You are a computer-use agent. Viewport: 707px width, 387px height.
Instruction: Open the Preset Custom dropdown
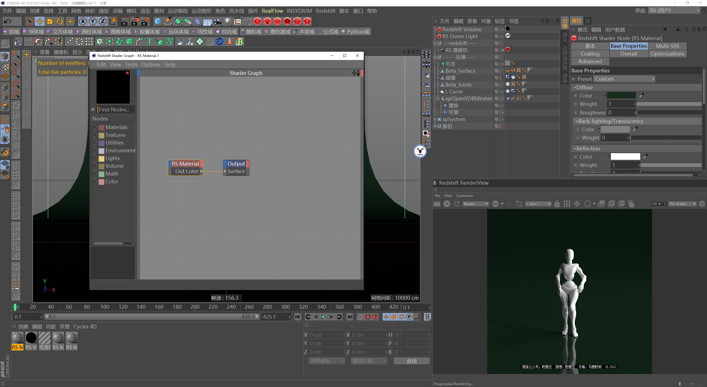pyautogui.click(x=624, y=79)
